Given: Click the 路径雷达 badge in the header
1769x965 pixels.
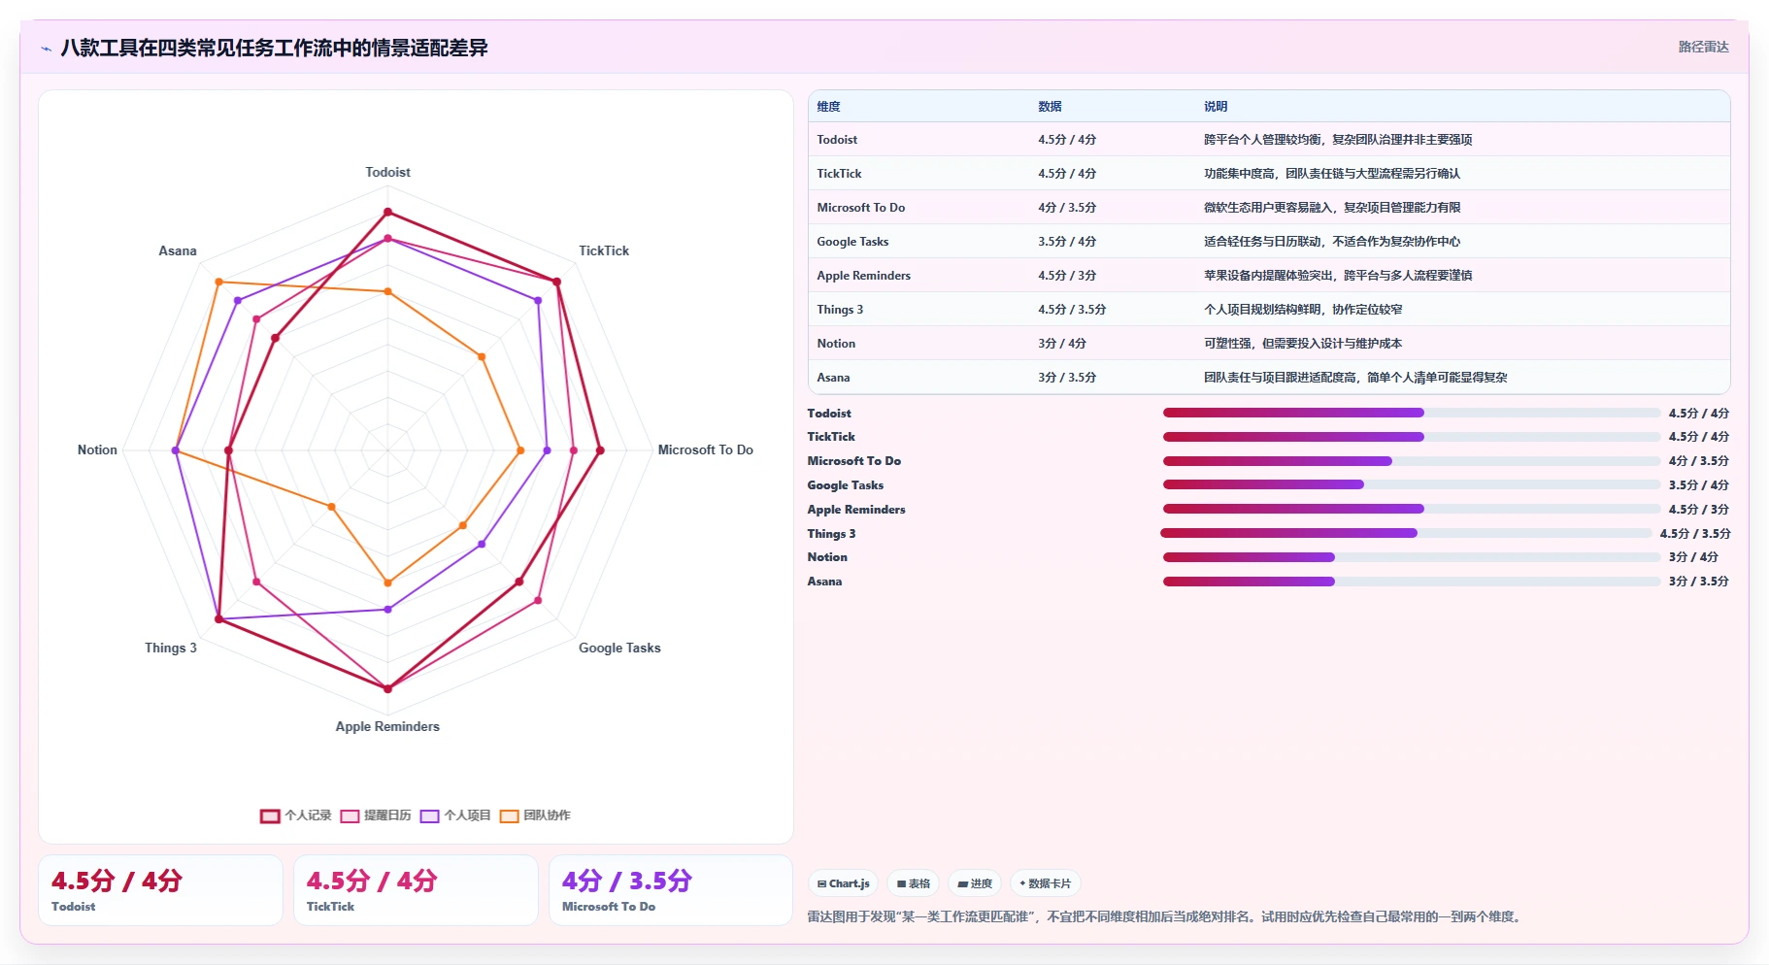Looking at the screenshot, I should (1703, 47).
